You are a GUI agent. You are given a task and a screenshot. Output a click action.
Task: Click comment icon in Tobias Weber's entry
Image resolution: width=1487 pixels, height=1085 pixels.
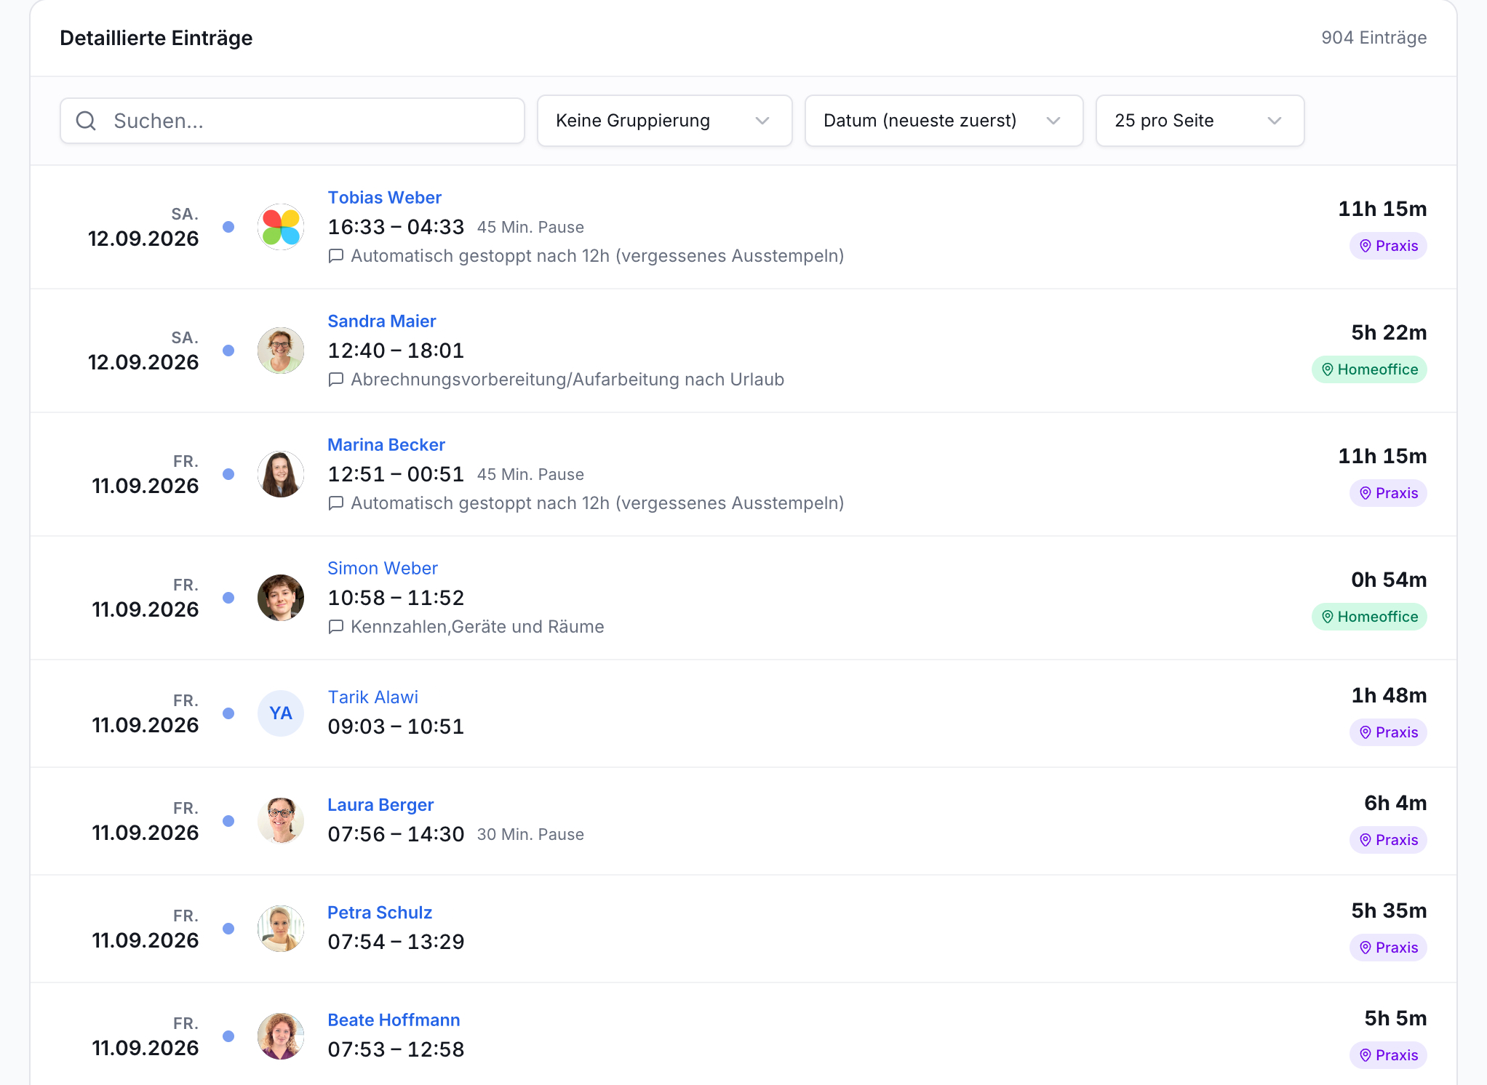[x=335, y=256]
